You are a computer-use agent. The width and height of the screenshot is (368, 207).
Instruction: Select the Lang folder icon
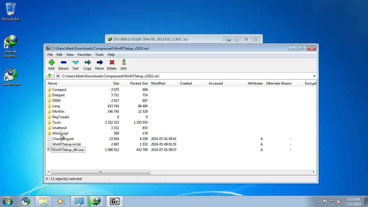click(x=49, y=106)
